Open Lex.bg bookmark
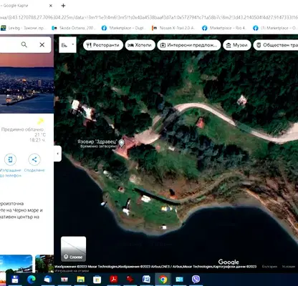Screen dimensions: 298x286 coord(24,28)
